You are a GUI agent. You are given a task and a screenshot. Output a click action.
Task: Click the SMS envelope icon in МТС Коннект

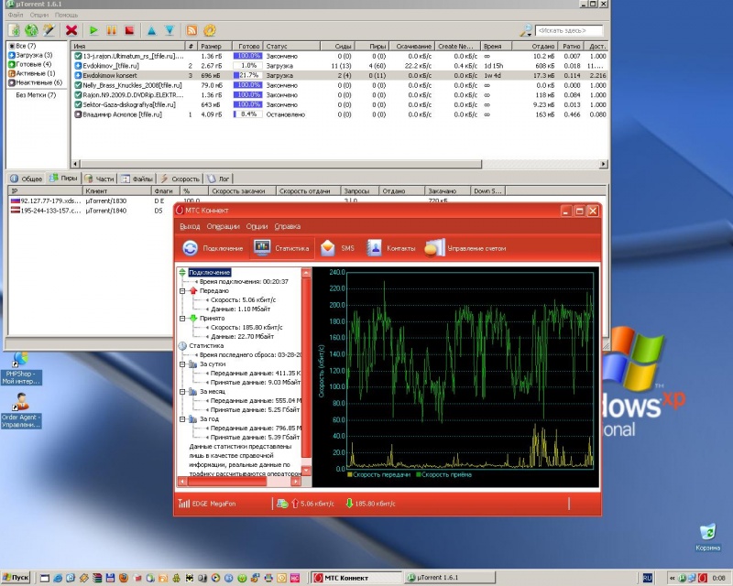pyautogui.click(x=328, y=248)
